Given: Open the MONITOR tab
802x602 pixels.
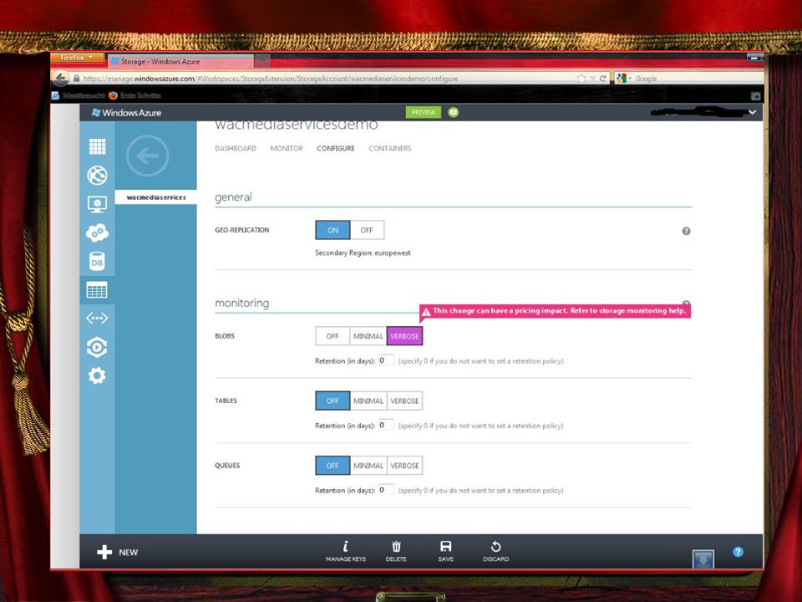Looking at the screenshot, I should 287,149.
